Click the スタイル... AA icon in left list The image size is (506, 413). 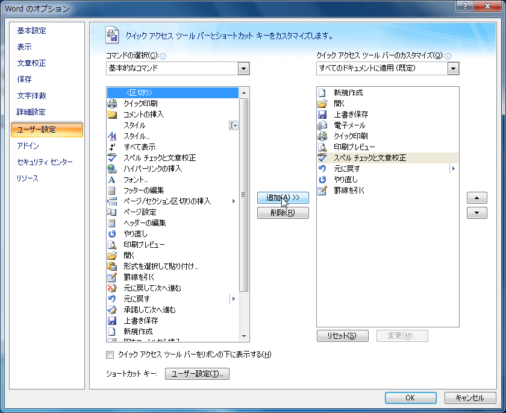112,136
